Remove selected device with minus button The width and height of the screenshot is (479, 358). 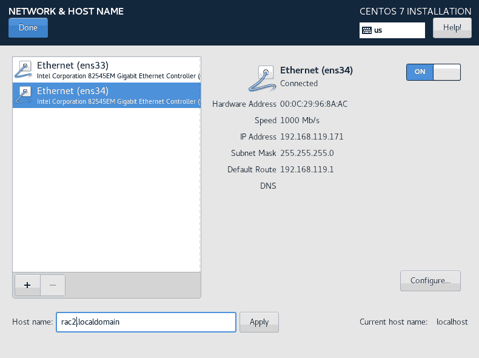point(53,285)
